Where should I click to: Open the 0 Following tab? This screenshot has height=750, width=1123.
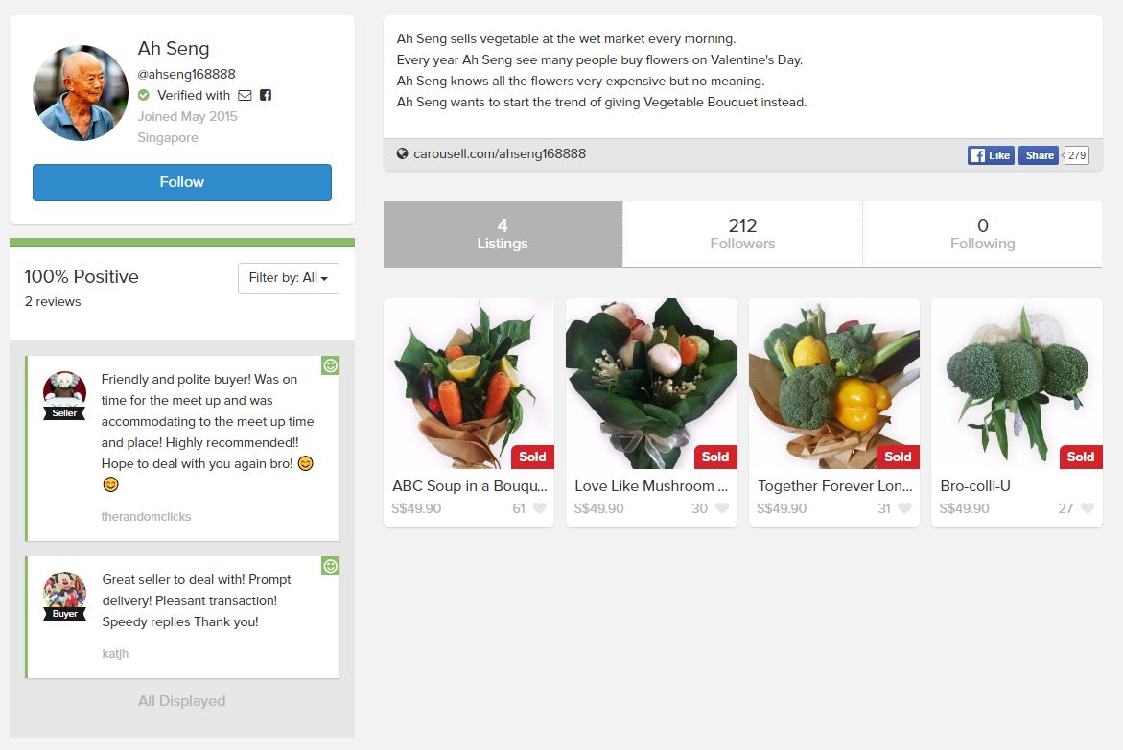point(983,234)
